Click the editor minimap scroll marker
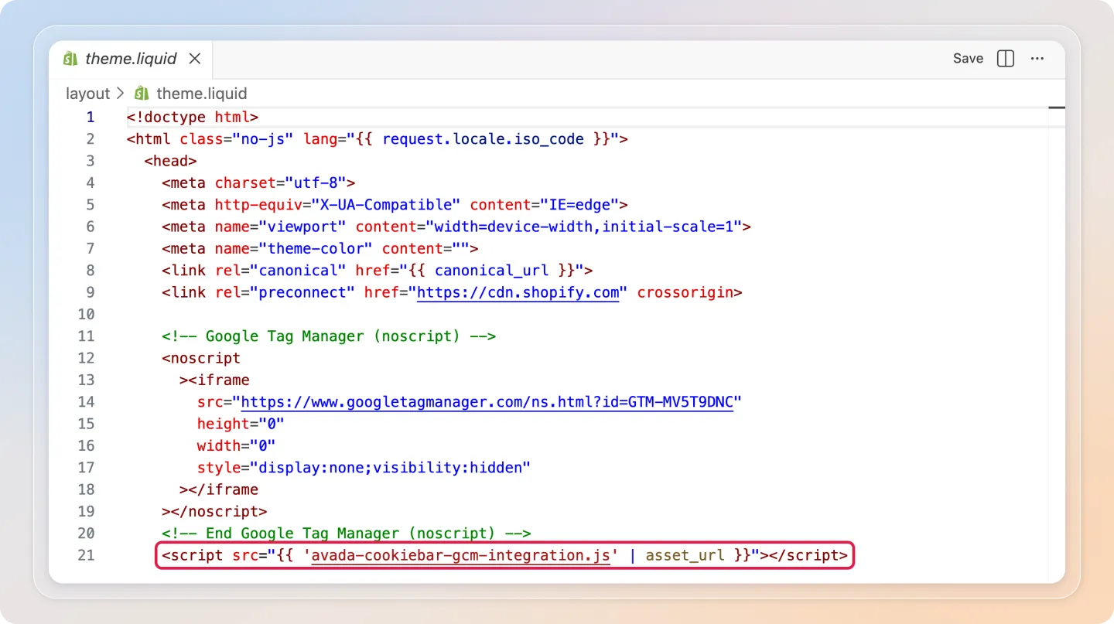This screenshot has height=624, width=1114. click(x=1057, y=107)
